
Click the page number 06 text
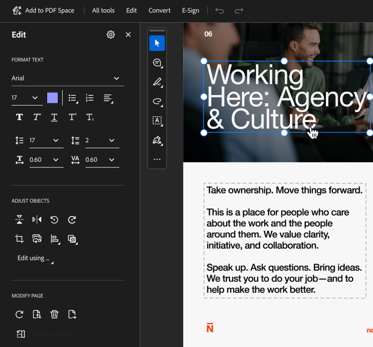(x=208, y=34)
